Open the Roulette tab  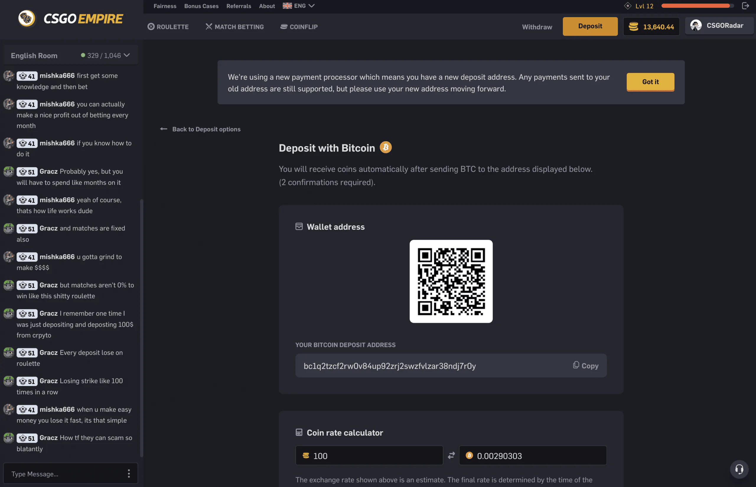[168, 27]
